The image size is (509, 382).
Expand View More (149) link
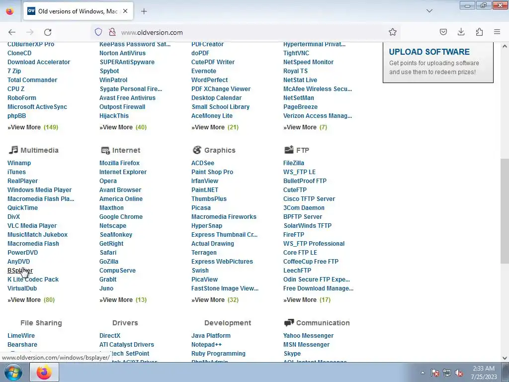[33, 127]
